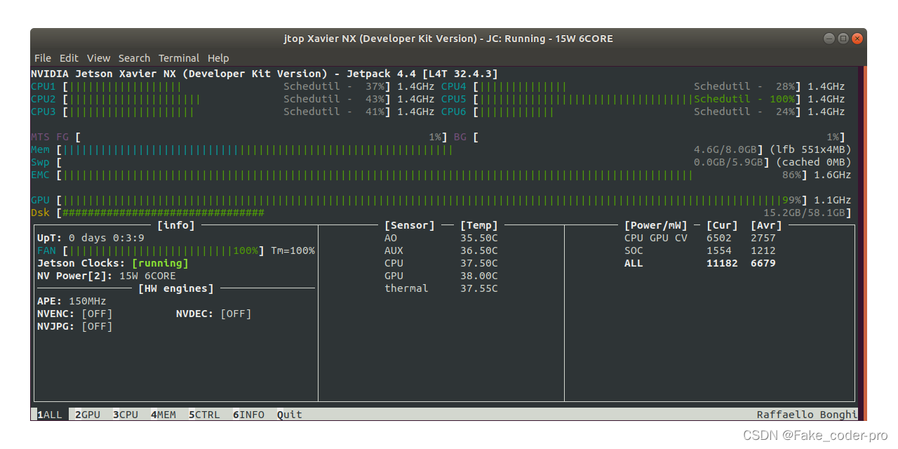Open the Edit menu

click(69, 58)
